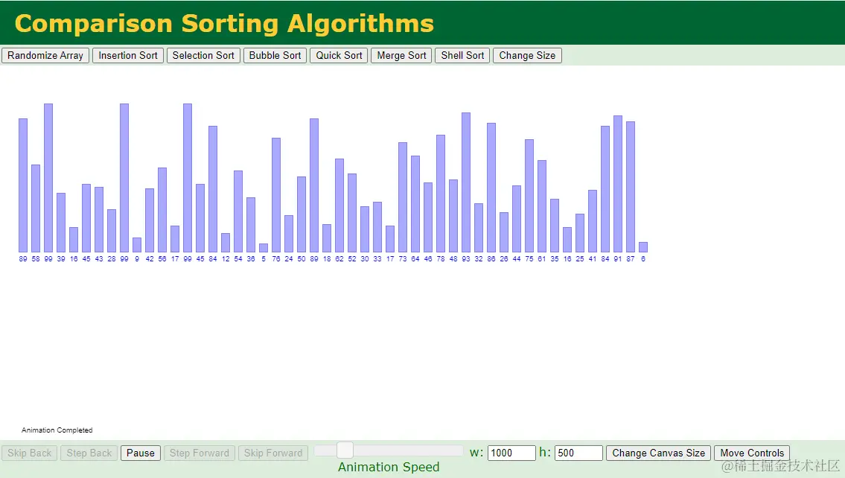The height and width of the screenshot is (478, 845).
Task: Start Merge Sort
Action: tap(401, 56)
